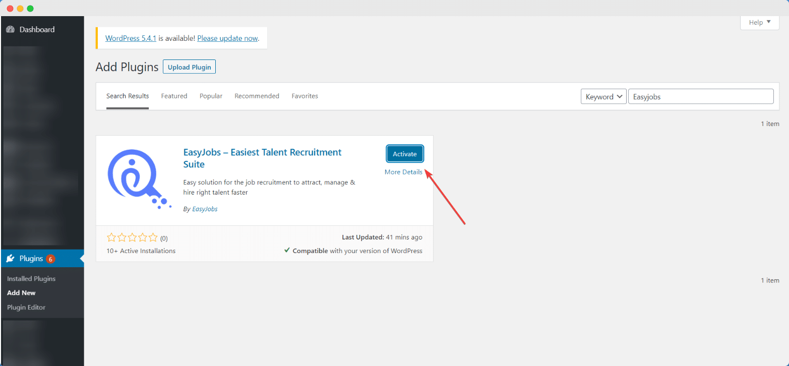The image size is (789, 366).
Task: Click the bottom '1 item' count text
Action: click(x=770, y=280)
